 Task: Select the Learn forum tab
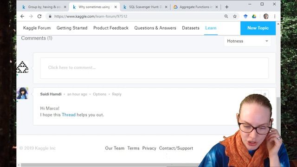(211, 28)
